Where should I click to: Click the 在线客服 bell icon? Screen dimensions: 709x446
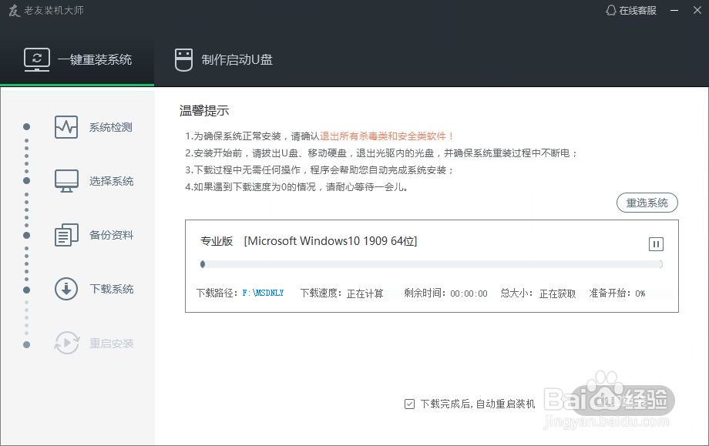point(611,10)
